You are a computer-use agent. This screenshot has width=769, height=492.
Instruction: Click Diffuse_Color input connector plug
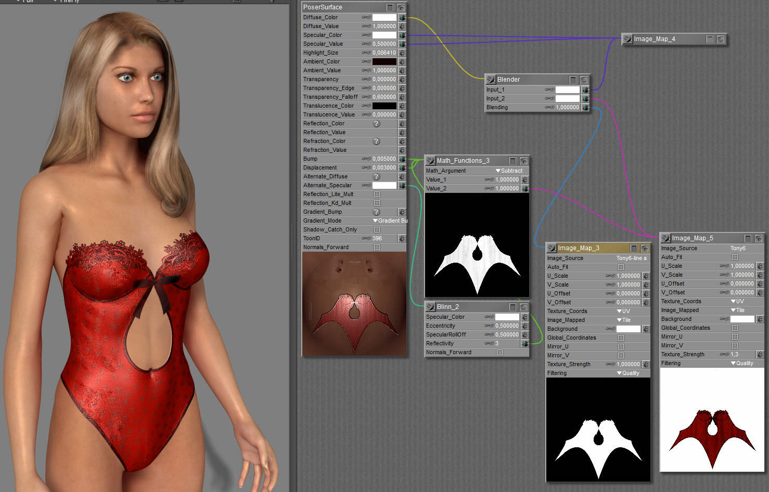pos(402,18)
